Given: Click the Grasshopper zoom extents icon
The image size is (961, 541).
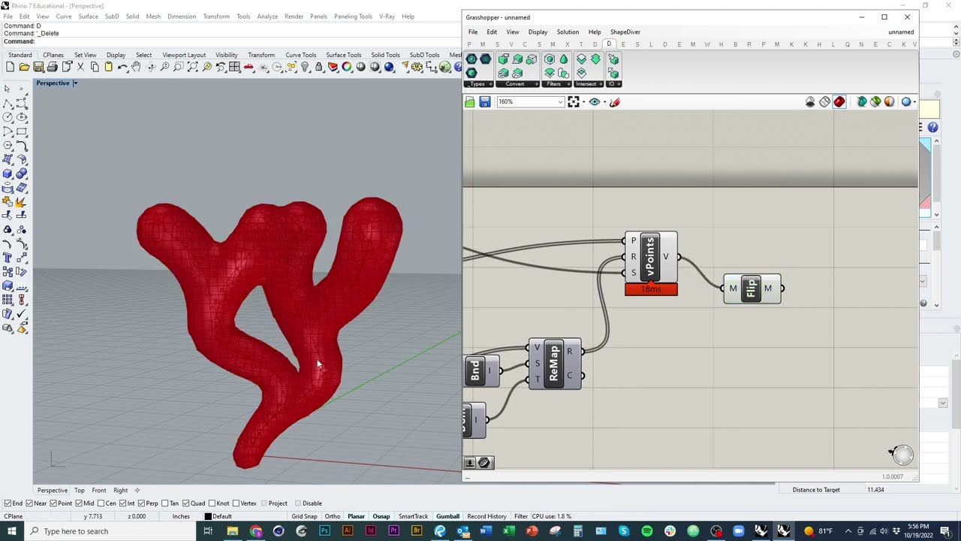Looking at the screenshot, I should click(x=574, y=101).
